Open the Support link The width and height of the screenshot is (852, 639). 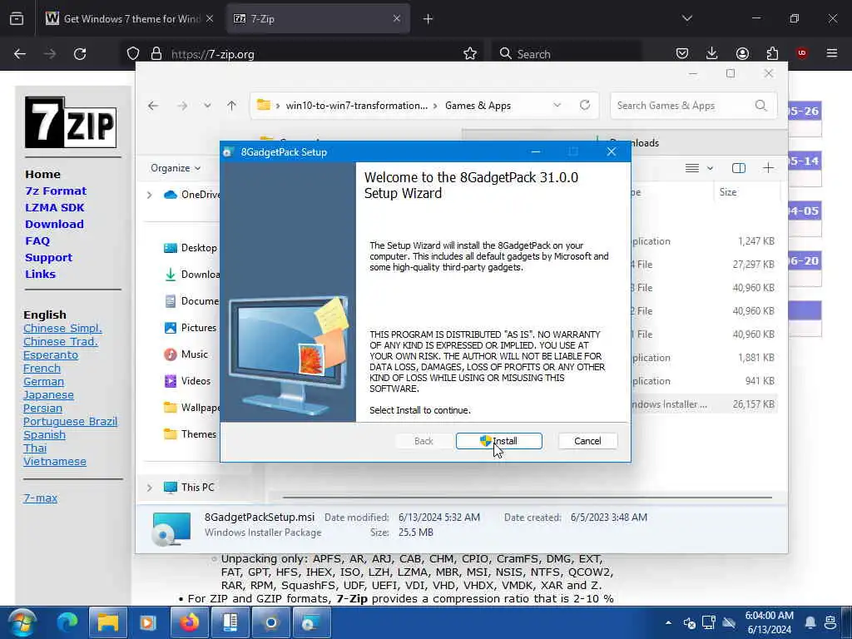click(x=48, y=258)
